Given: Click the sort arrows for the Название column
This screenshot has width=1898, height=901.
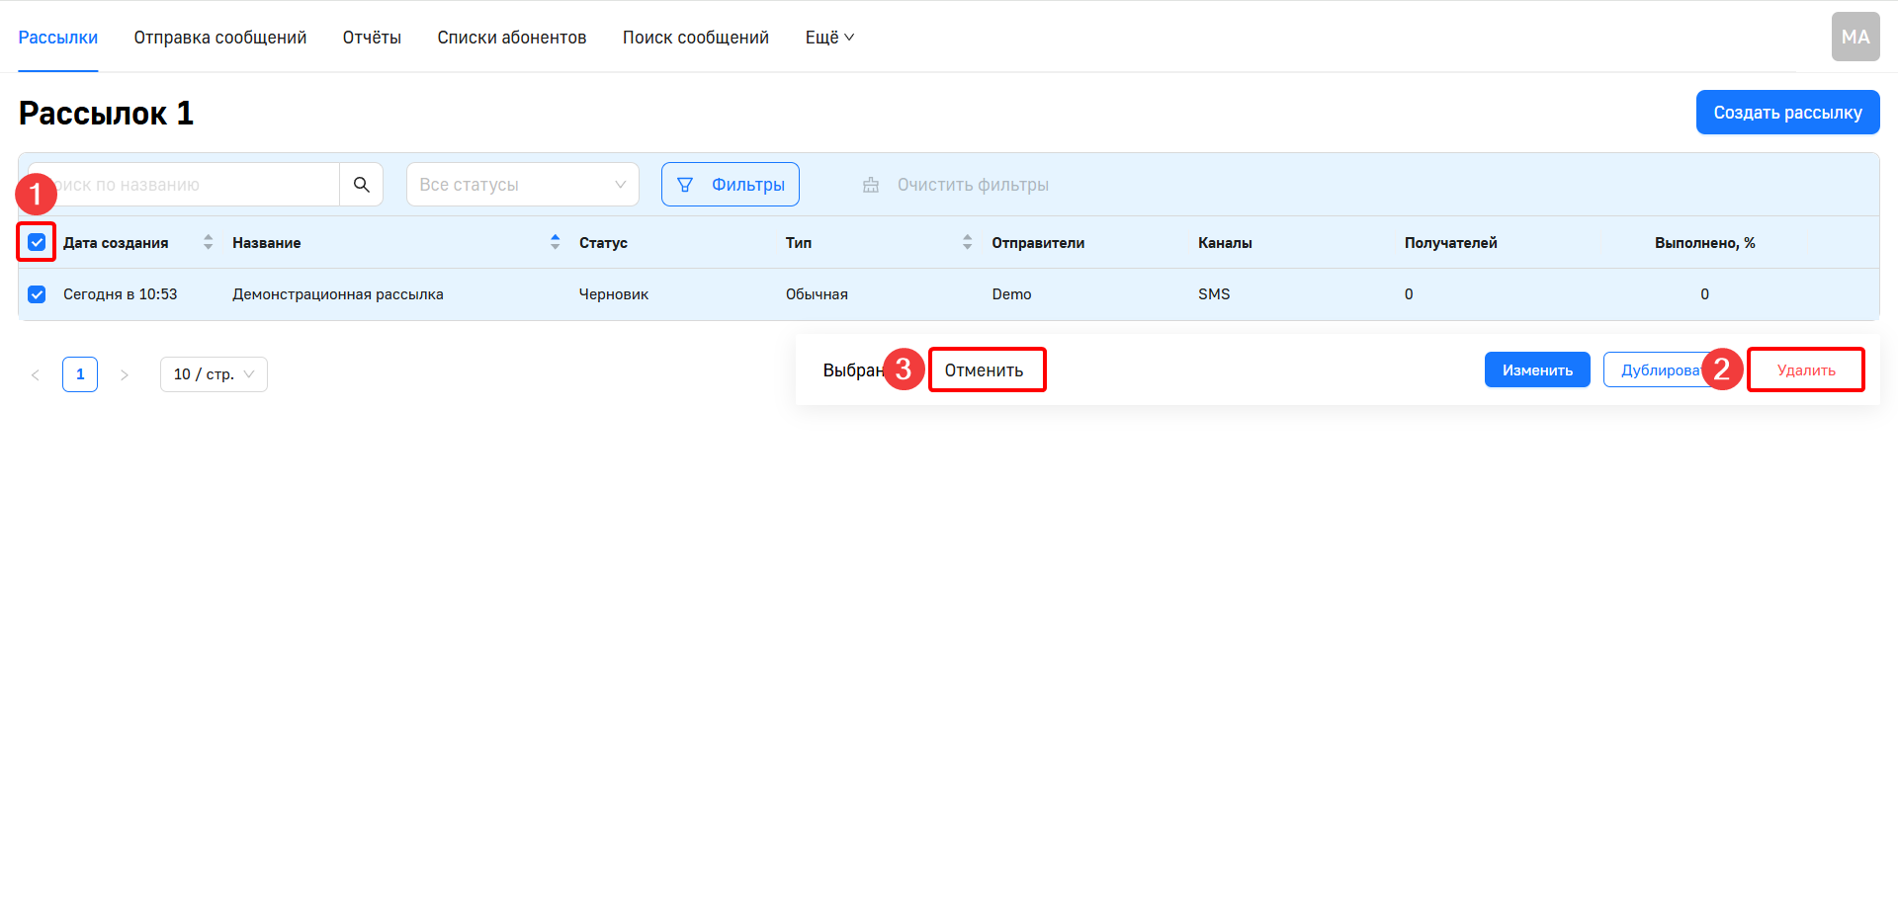Looking at the screenshot, I should tap(555, 243).
